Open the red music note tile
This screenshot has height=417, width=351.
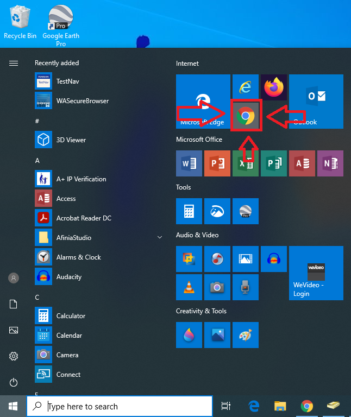pos(217,259)
